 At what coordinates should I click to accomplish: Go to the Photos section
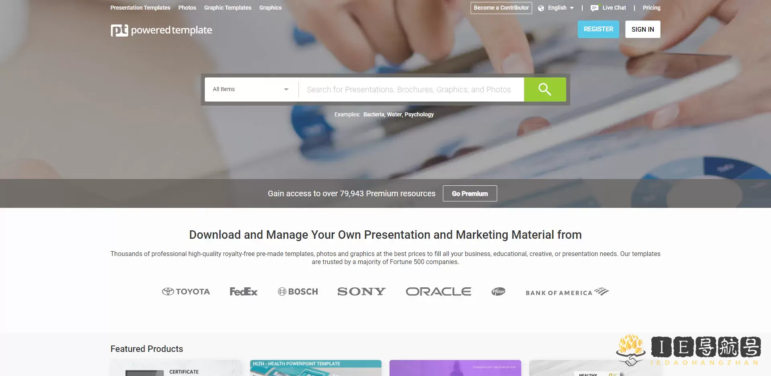tap(187, 8)
